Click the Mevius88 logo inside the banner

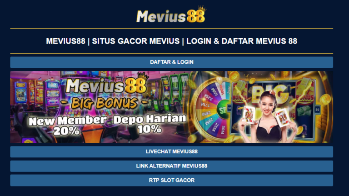click(107, 84)
